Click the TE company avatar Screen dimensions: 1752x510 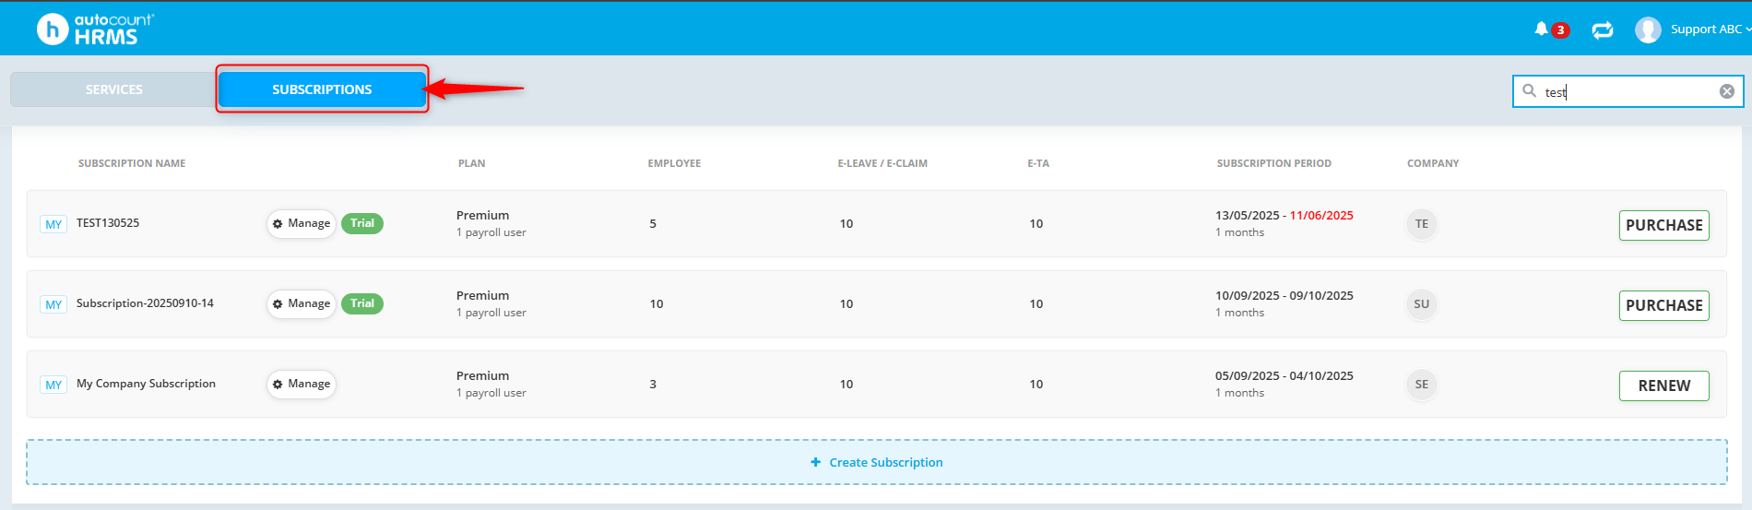1422,224
